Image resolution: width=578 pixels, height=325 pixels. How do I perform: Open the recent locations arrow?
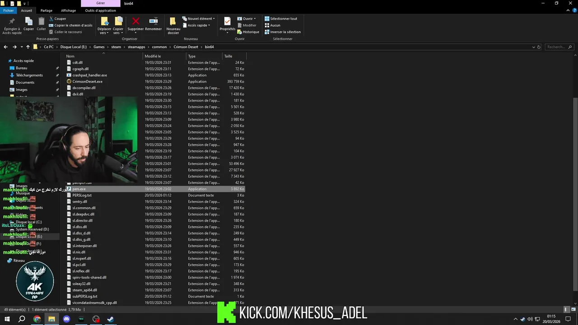tap(21, 47)
